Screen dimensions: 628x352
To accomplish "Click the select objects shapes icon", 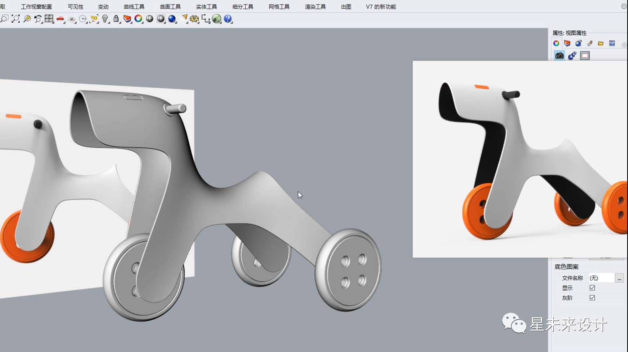I will pos(94,19).
